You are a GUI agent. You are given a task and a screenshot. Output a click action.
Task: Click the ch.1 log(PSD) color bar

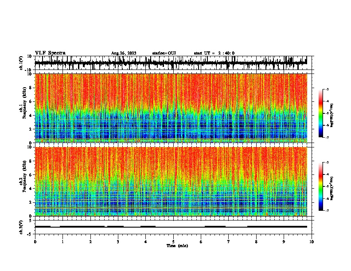pyautogui.click(x=321, y=113)
